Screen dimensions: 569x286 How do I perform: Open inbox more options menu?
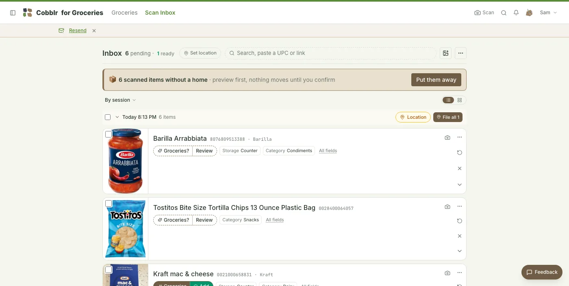(460, 53)
